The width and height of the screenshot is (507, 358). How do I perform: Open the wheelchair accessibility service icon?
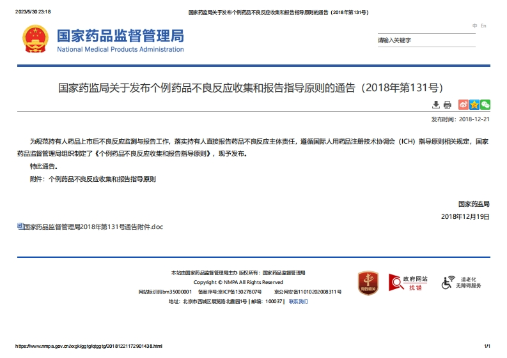pos(449,283)
